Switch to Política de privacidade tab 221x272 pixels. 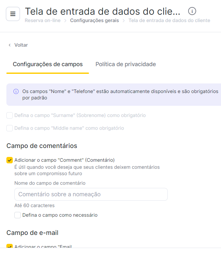click(x=126, y=64)
